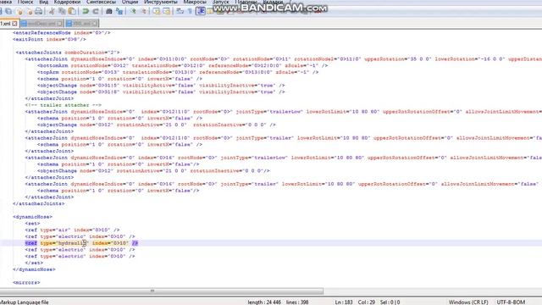This screenshot has height=305, width=542.
Task: Click the Windows (CR LF) line-ending field
Action: point(468,302)
